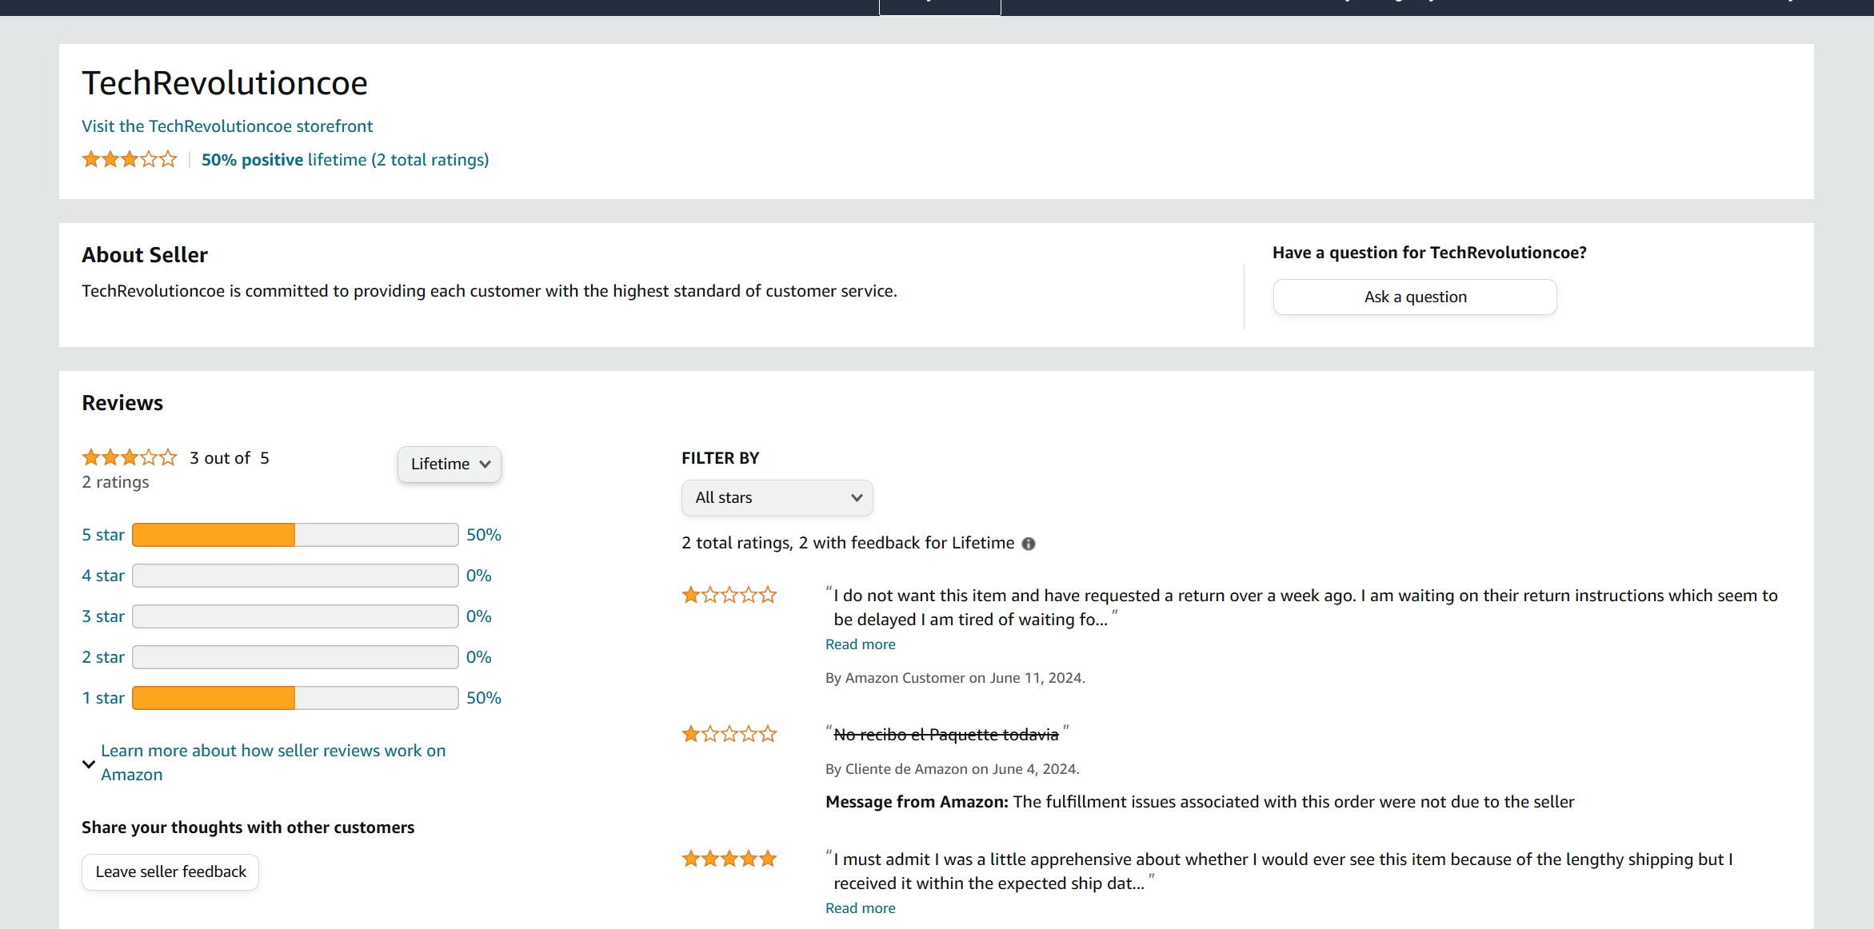Image resolution: width=1874 pixels, height=929 pixels.
Task: Click 50% positive lifetime ratings link
Action: point(345,160)
